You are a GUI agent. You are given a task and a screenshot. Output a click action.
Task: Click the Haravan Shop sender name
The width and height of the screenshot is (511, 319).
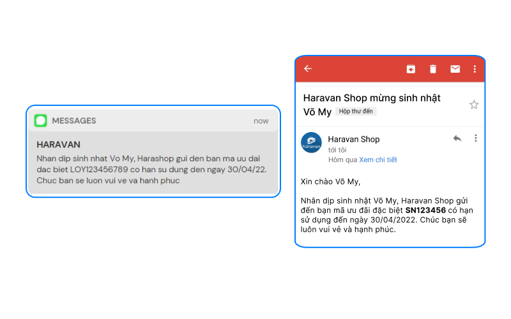tap(354, 139)
